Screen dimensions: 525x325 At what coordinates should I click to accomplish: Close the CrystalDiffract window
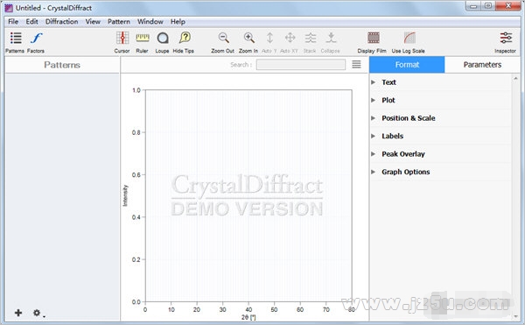[x=508, y=6]
